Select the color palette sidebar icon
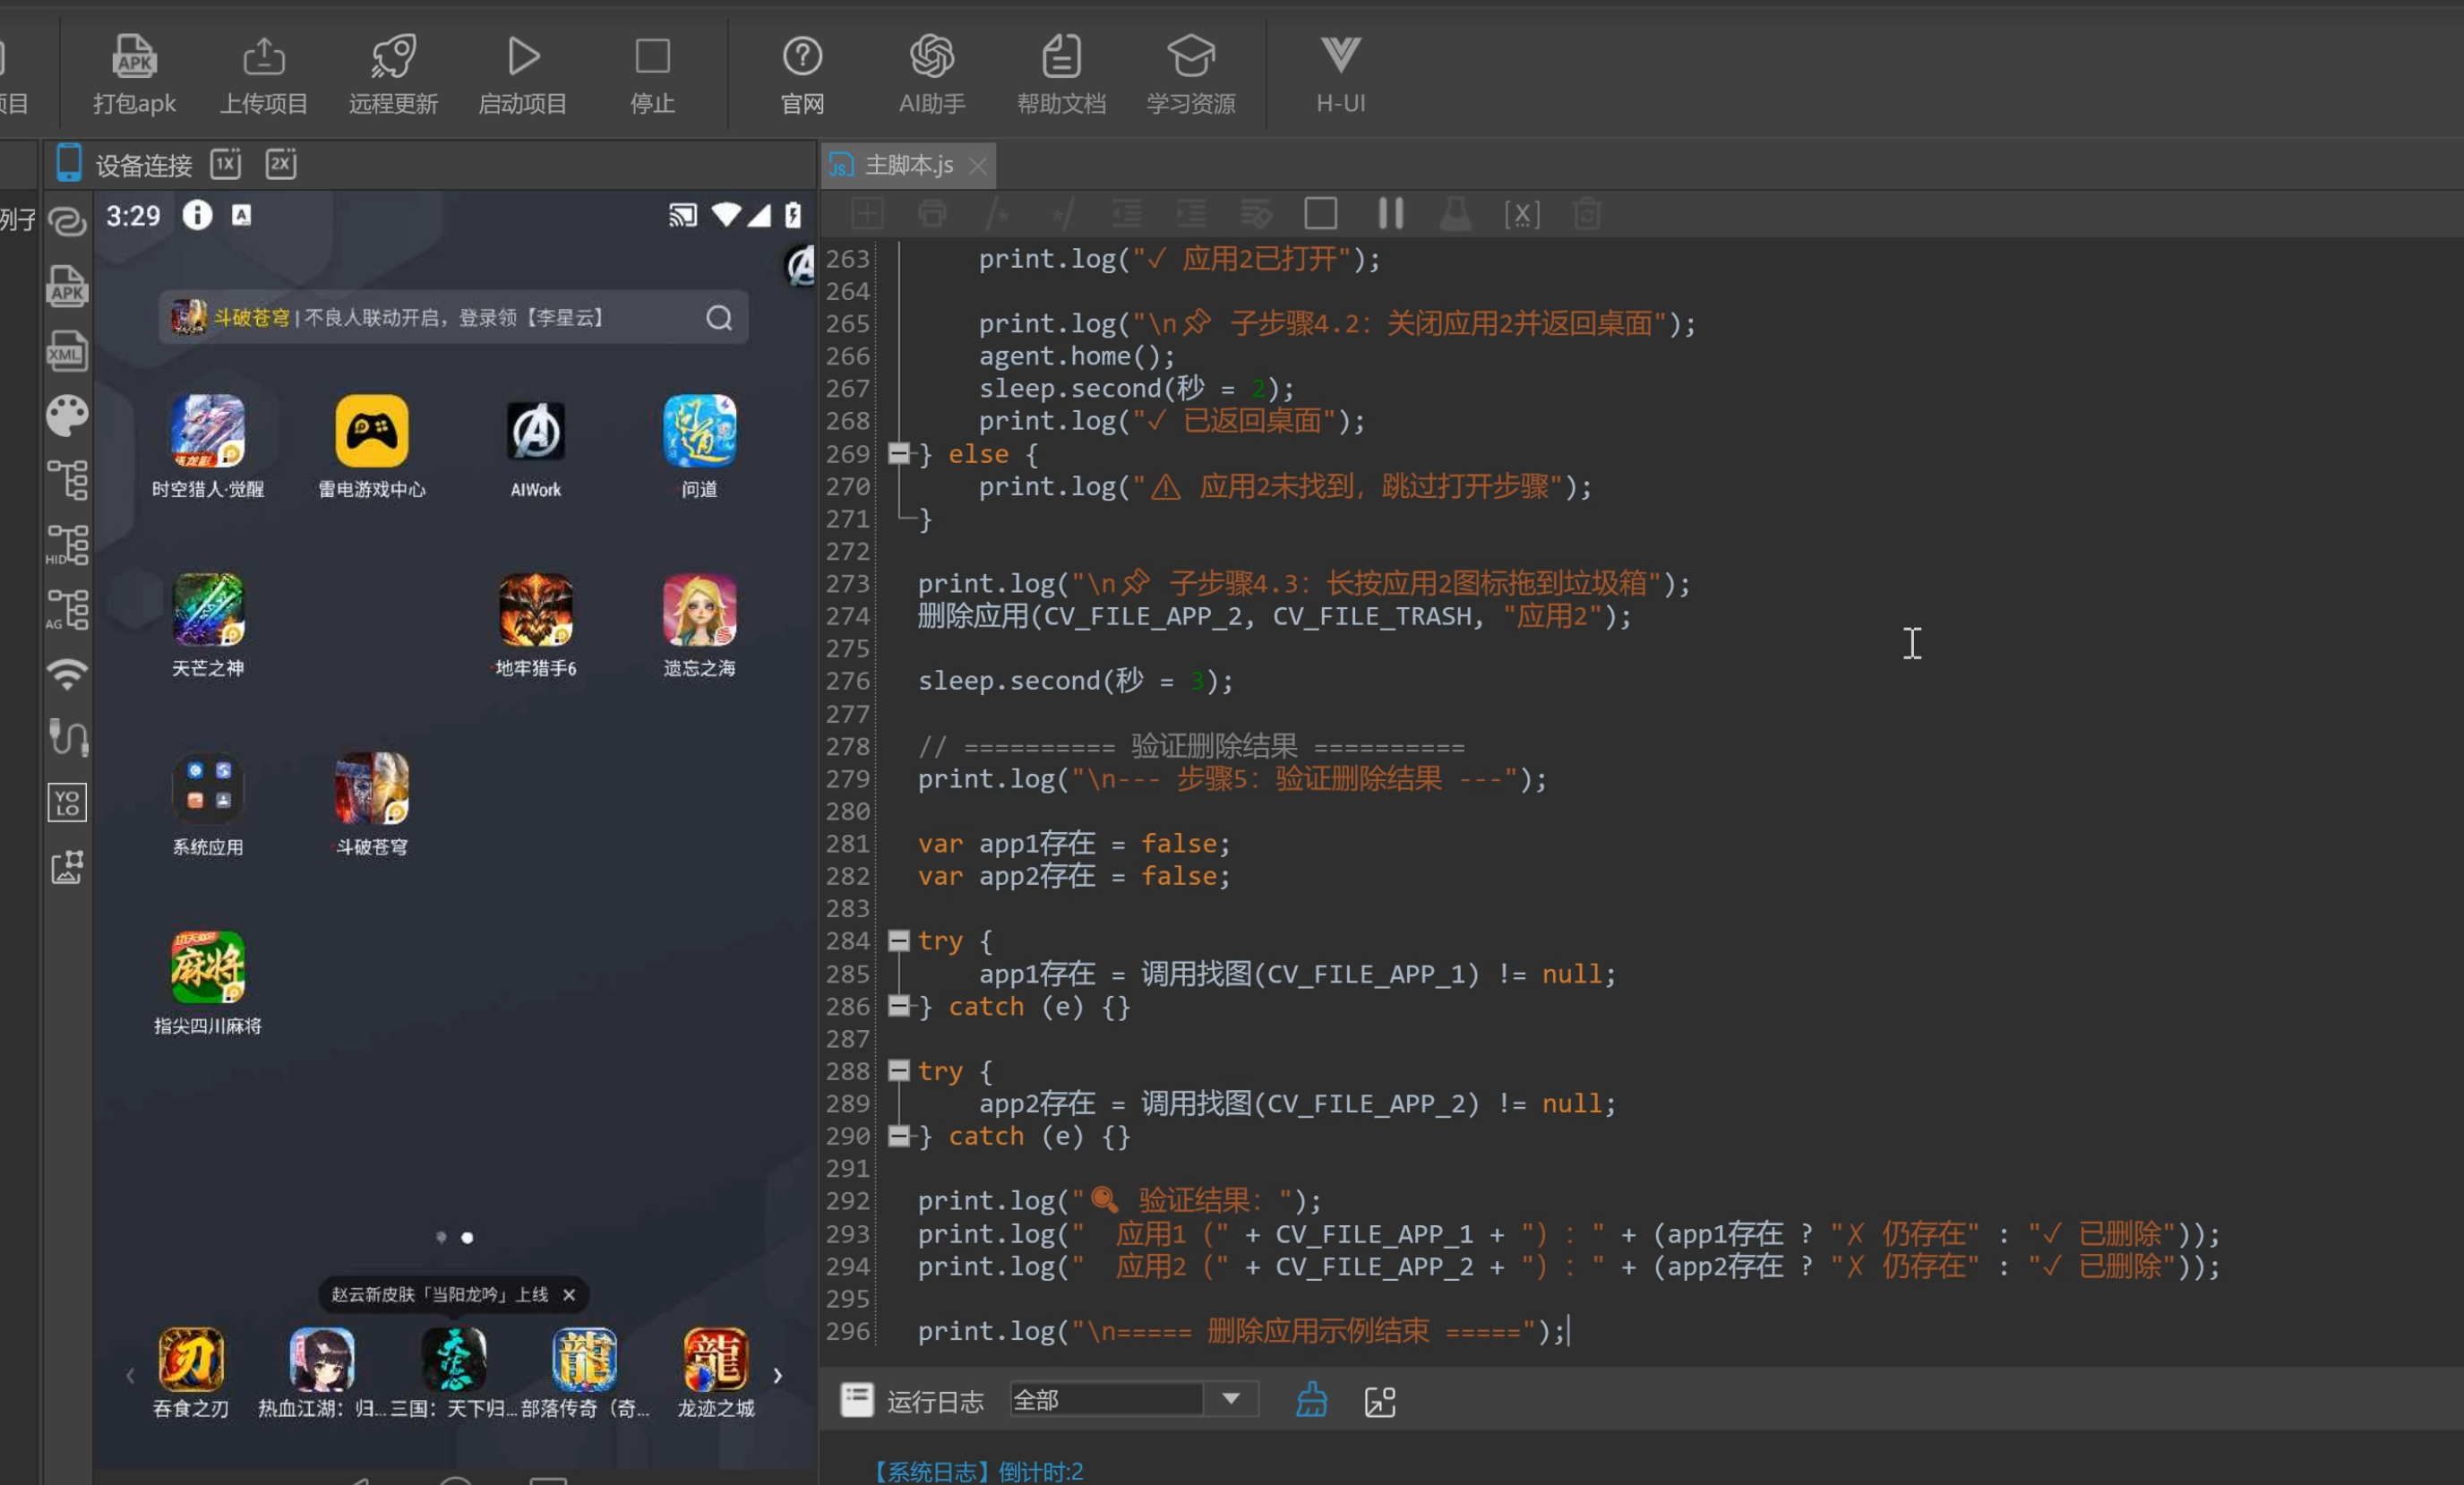Screen dimensions: 2464x1485 (67, 416)
